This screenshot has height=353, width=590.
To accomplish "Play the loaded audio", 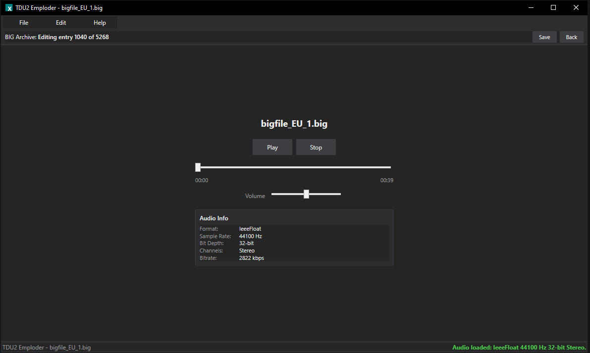I will [x=272, y=147].
